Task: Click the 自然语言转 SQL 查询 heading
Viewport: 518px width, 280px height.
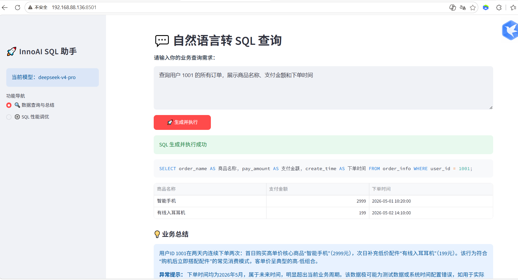Action: [227, 41]
